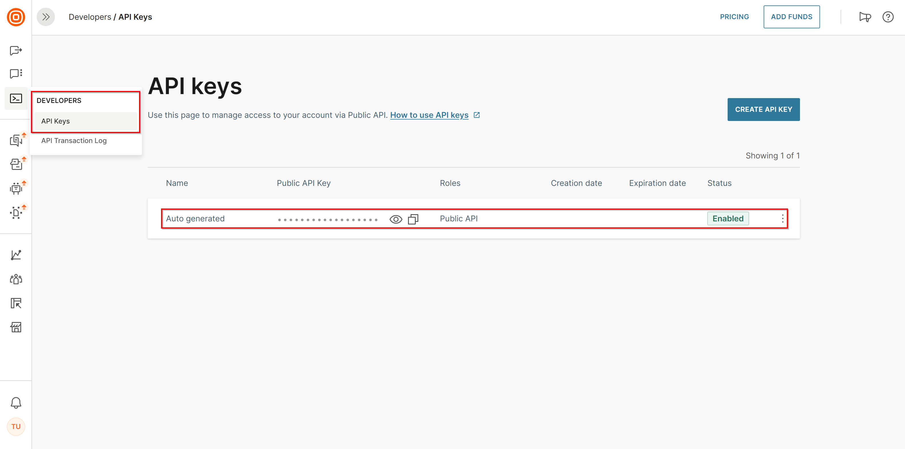Click the Enabled status badge
This screenshot has width=905, height=449.
[728, 219]
